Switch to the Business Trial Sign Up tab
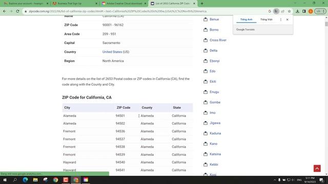The height and width of the screenshot is (184, 328). 74,4
